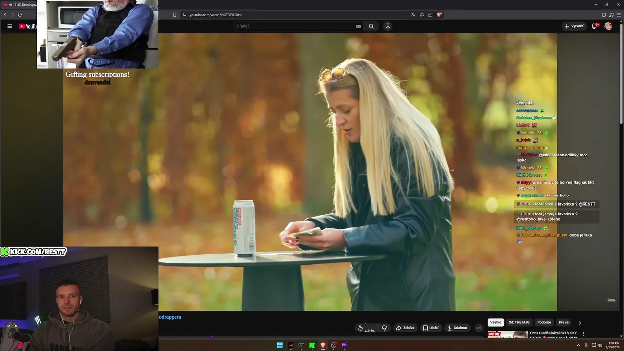The image size is (624, 351).
Task: Run search with the magnifier button
Action: [x=371, y=26]
